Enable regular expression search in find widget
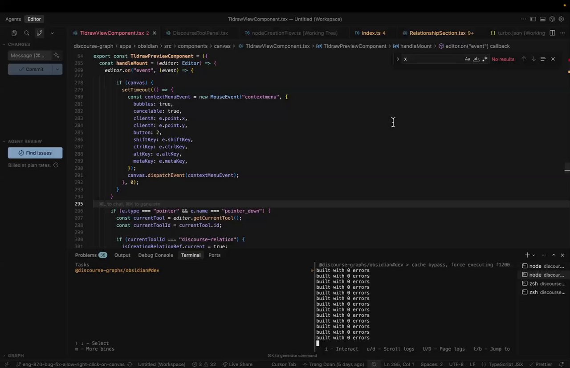 tap(485, 59)
